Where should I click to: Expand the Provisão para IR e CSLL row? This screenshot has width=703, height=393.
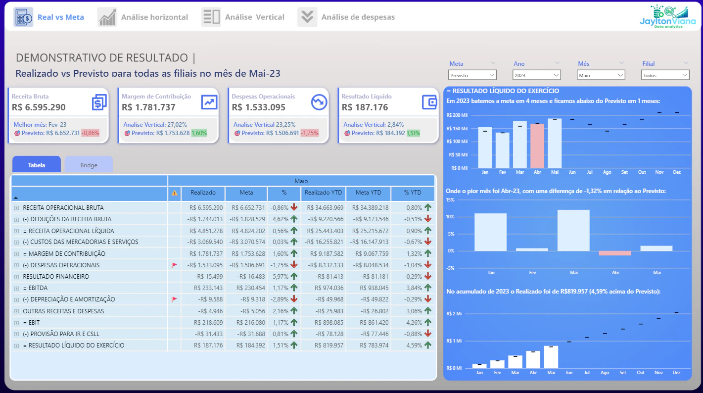coord(17,334)
